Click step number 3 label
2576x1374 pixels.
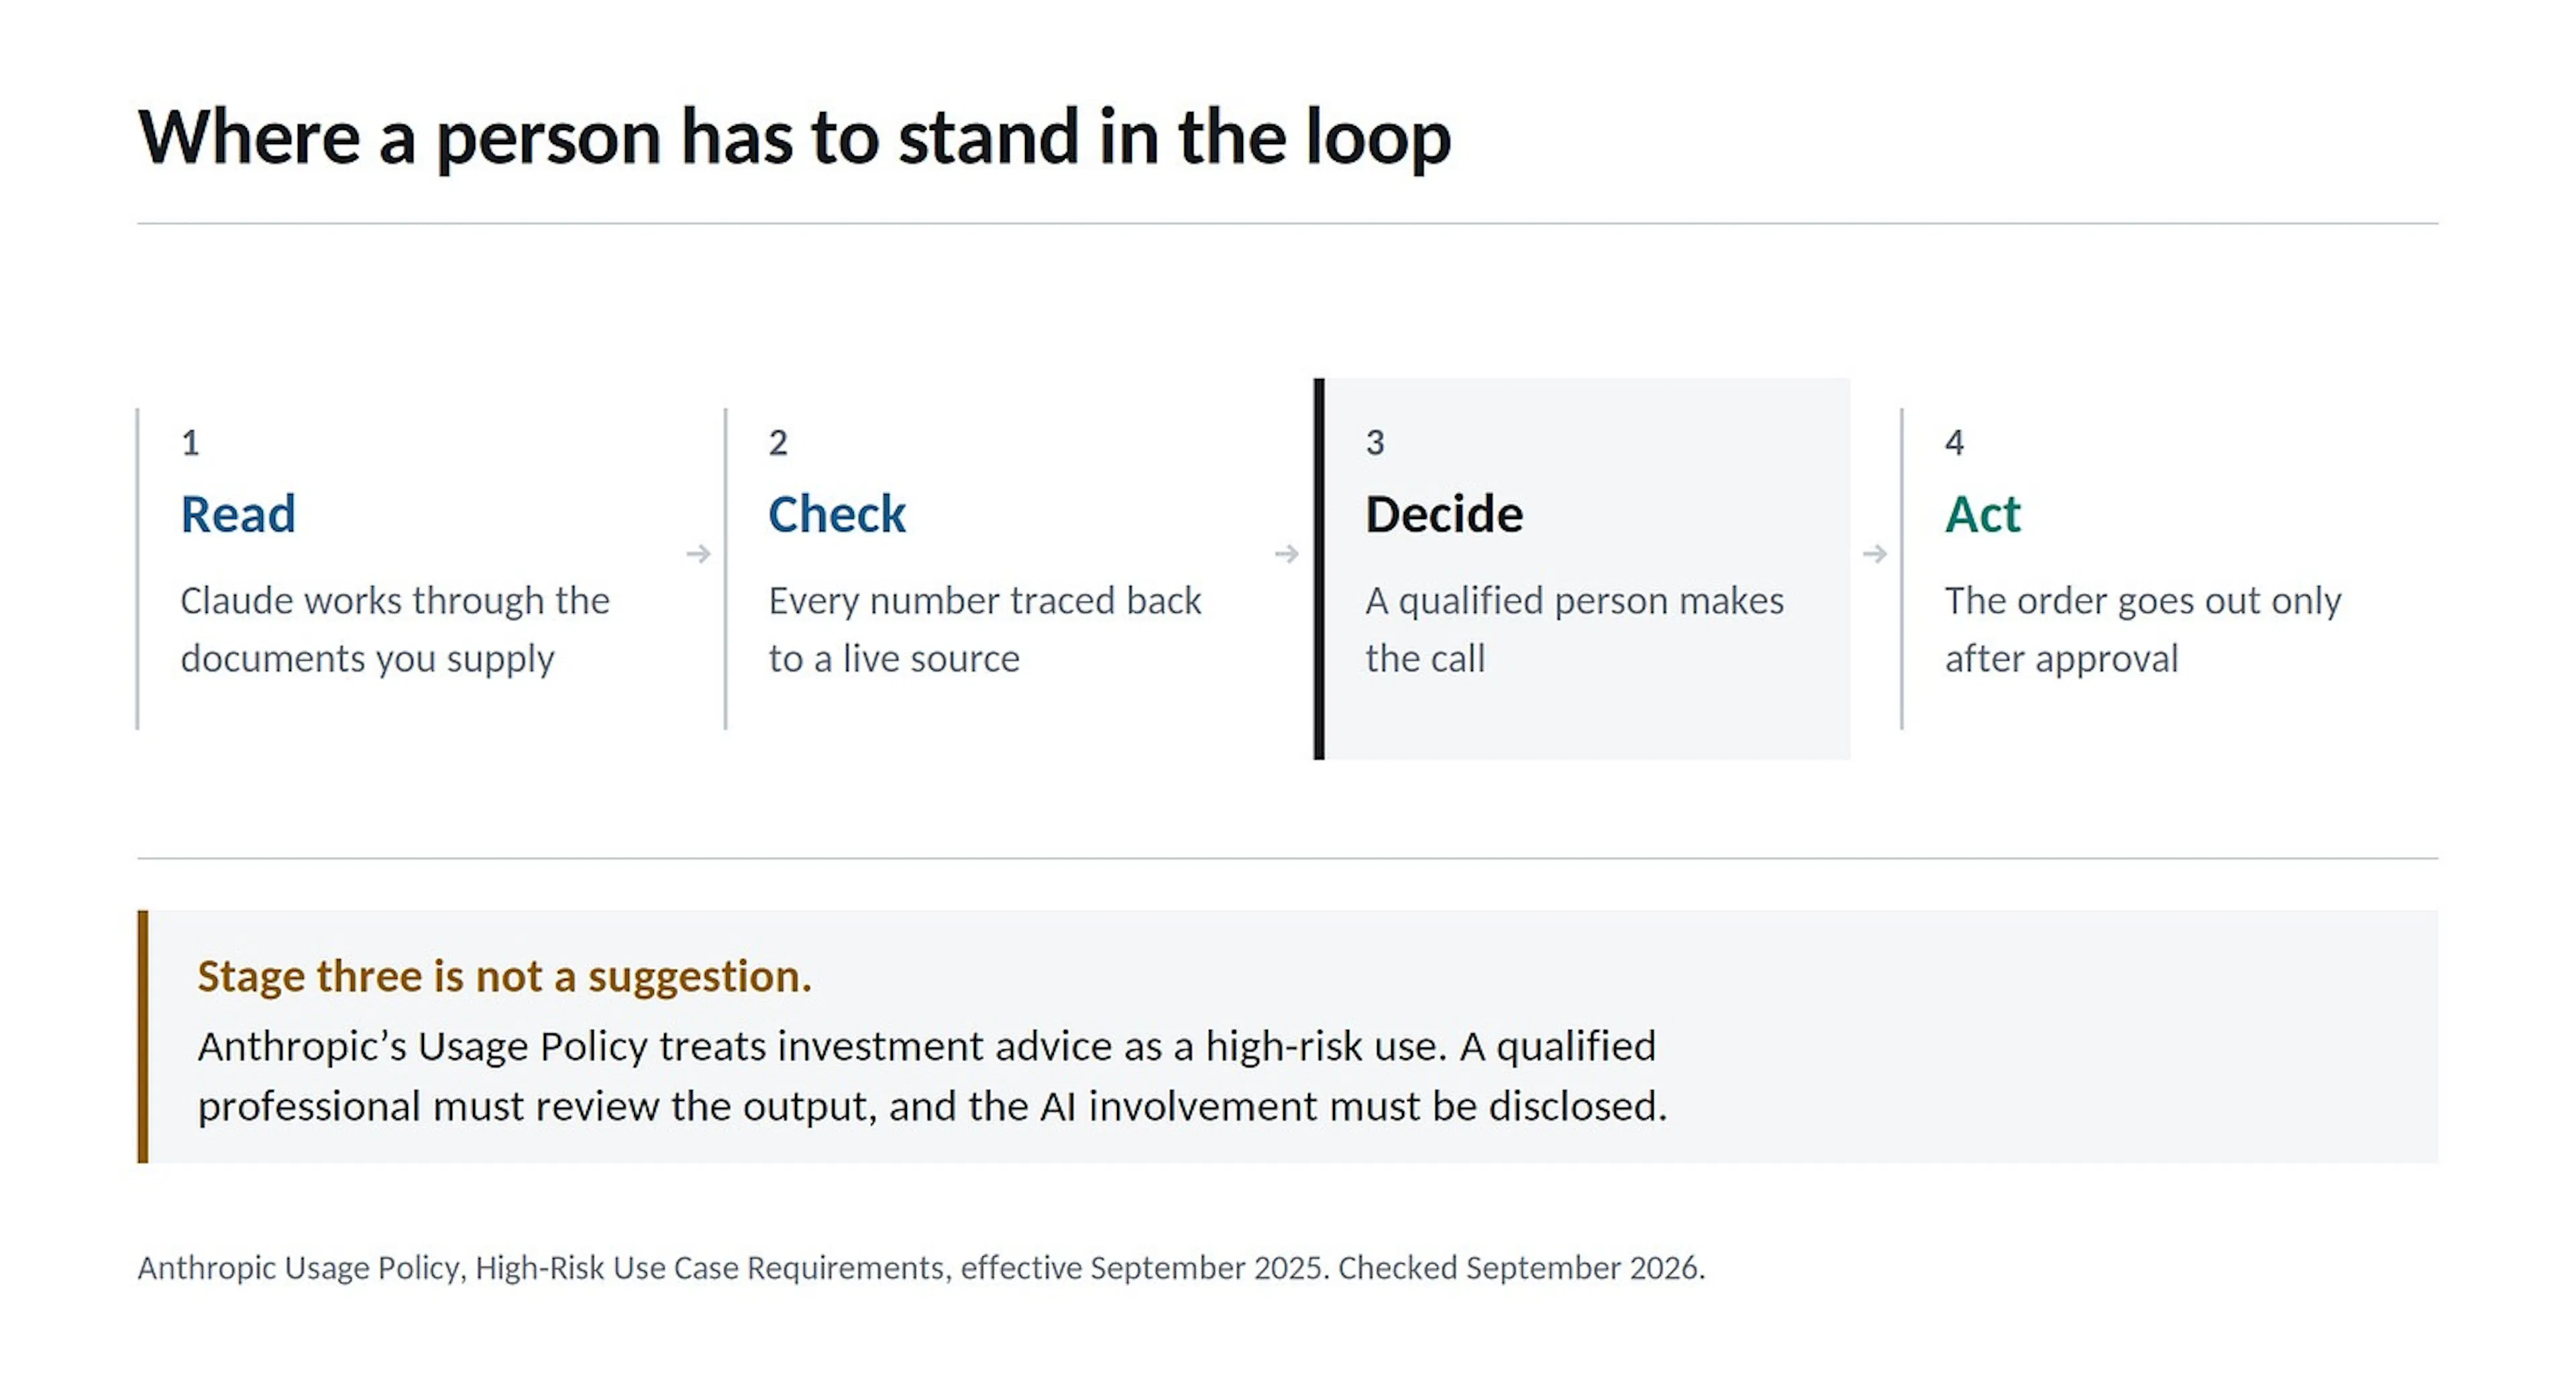(1375, 443)
